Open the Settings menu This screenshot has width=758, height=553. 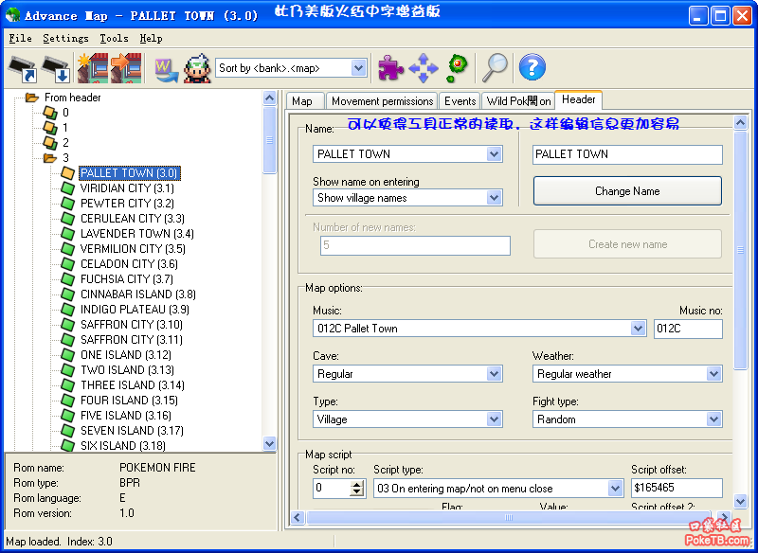tap(65, 39)
